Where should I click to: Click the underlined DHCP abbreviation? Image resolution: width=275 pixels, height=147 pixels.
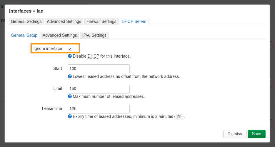pyautogui.click(x=93, y=56)
